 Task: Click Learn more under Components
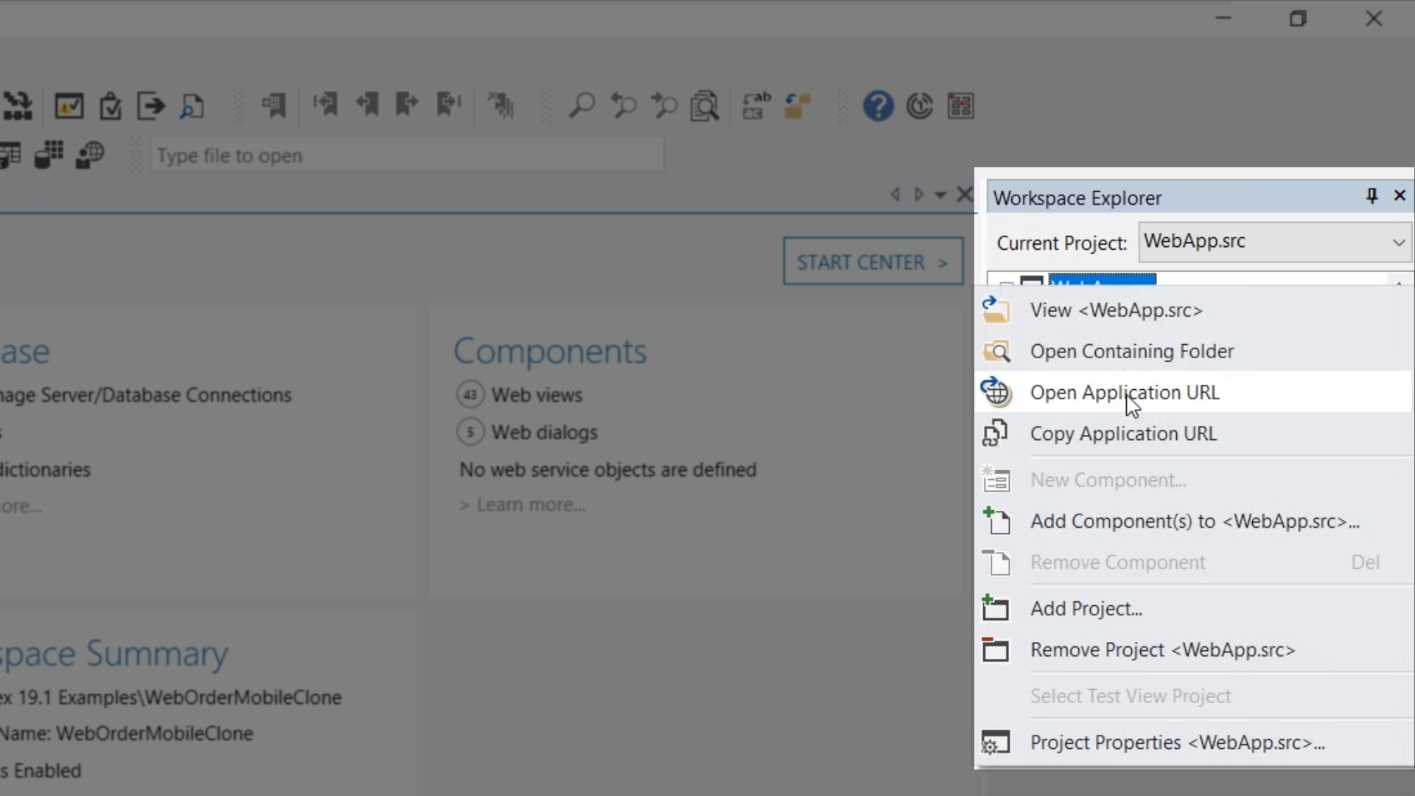pyautogui.click(x=531, y=505)
